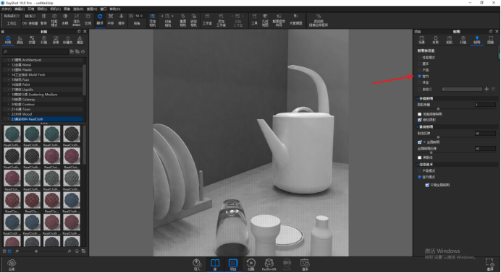Select the Basic (基本) lighting preset radio

[419, 64]
